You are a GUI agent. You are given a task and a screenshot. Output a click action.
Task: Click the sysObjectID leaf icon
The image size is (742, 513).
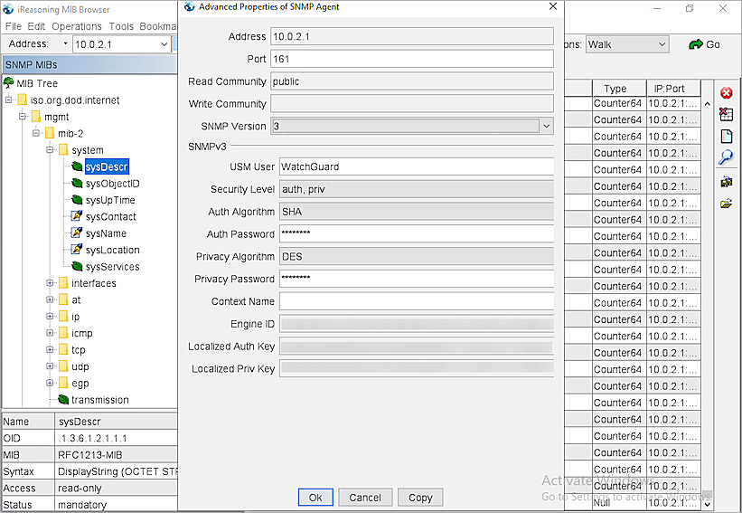[77, 184]
